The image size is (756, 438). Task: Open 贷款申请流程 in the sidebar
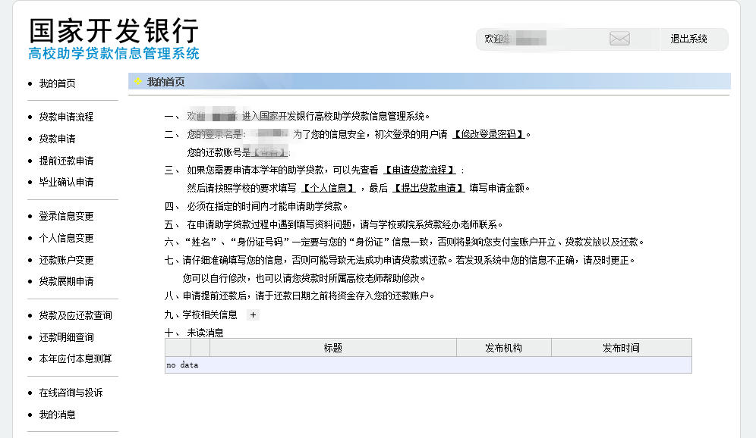[66, 117]
